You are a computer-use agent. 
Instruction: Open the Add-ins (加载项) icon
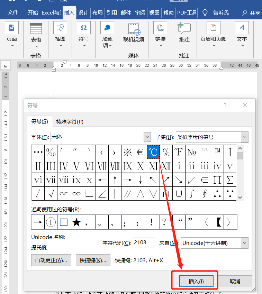pyautogui.click(x=107, y=28)
